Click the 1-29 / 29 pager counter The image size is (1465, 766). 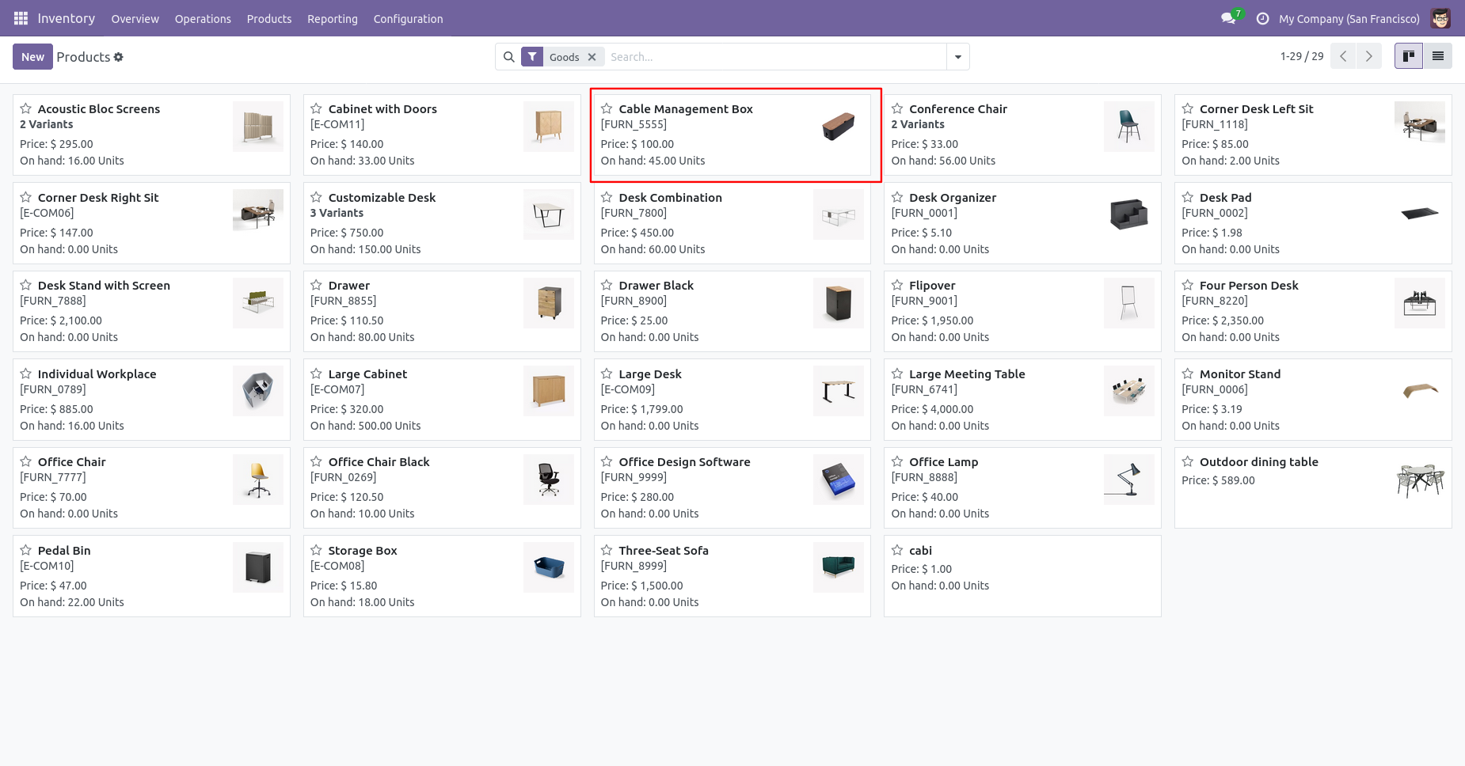(1302, 56)
